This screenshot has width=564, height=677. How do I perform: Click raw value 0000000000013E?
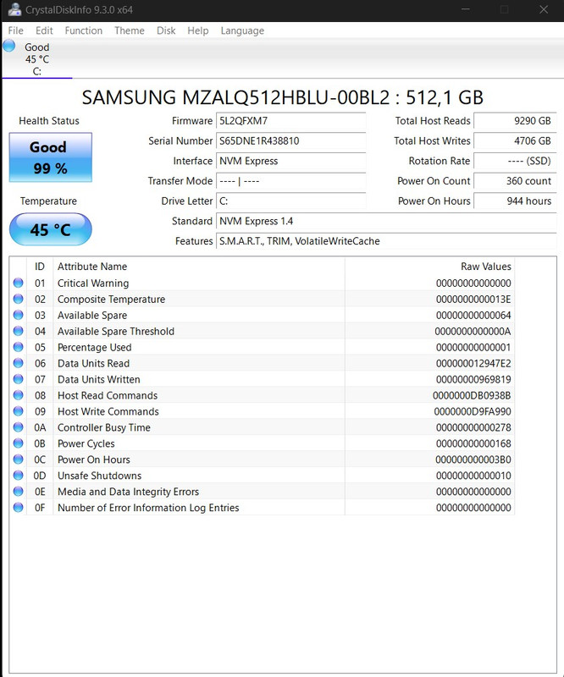473,300
